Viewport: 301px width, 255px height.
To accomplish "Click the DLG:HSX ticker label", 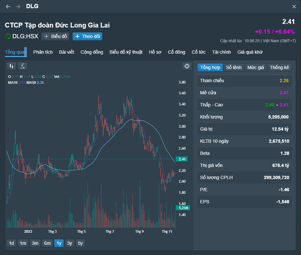I will (x=25, y=36).
